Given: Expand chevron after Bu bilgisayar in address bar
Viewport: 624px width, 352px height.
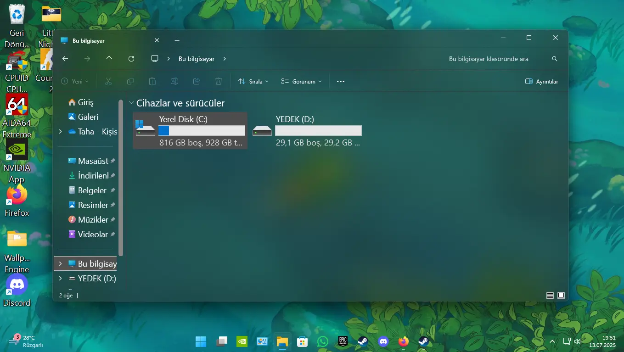Looking at the screenshot, I should pos(225,59).
